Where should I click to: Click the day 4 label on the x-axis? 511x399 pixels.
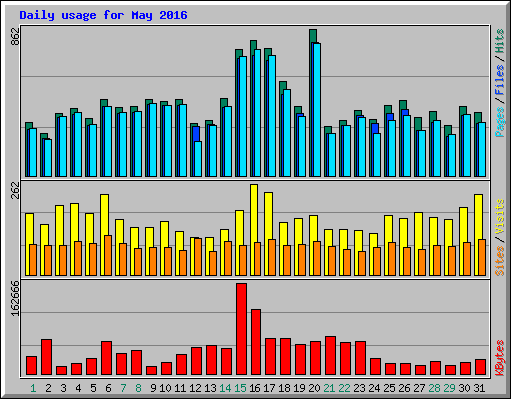click(78, 388)
